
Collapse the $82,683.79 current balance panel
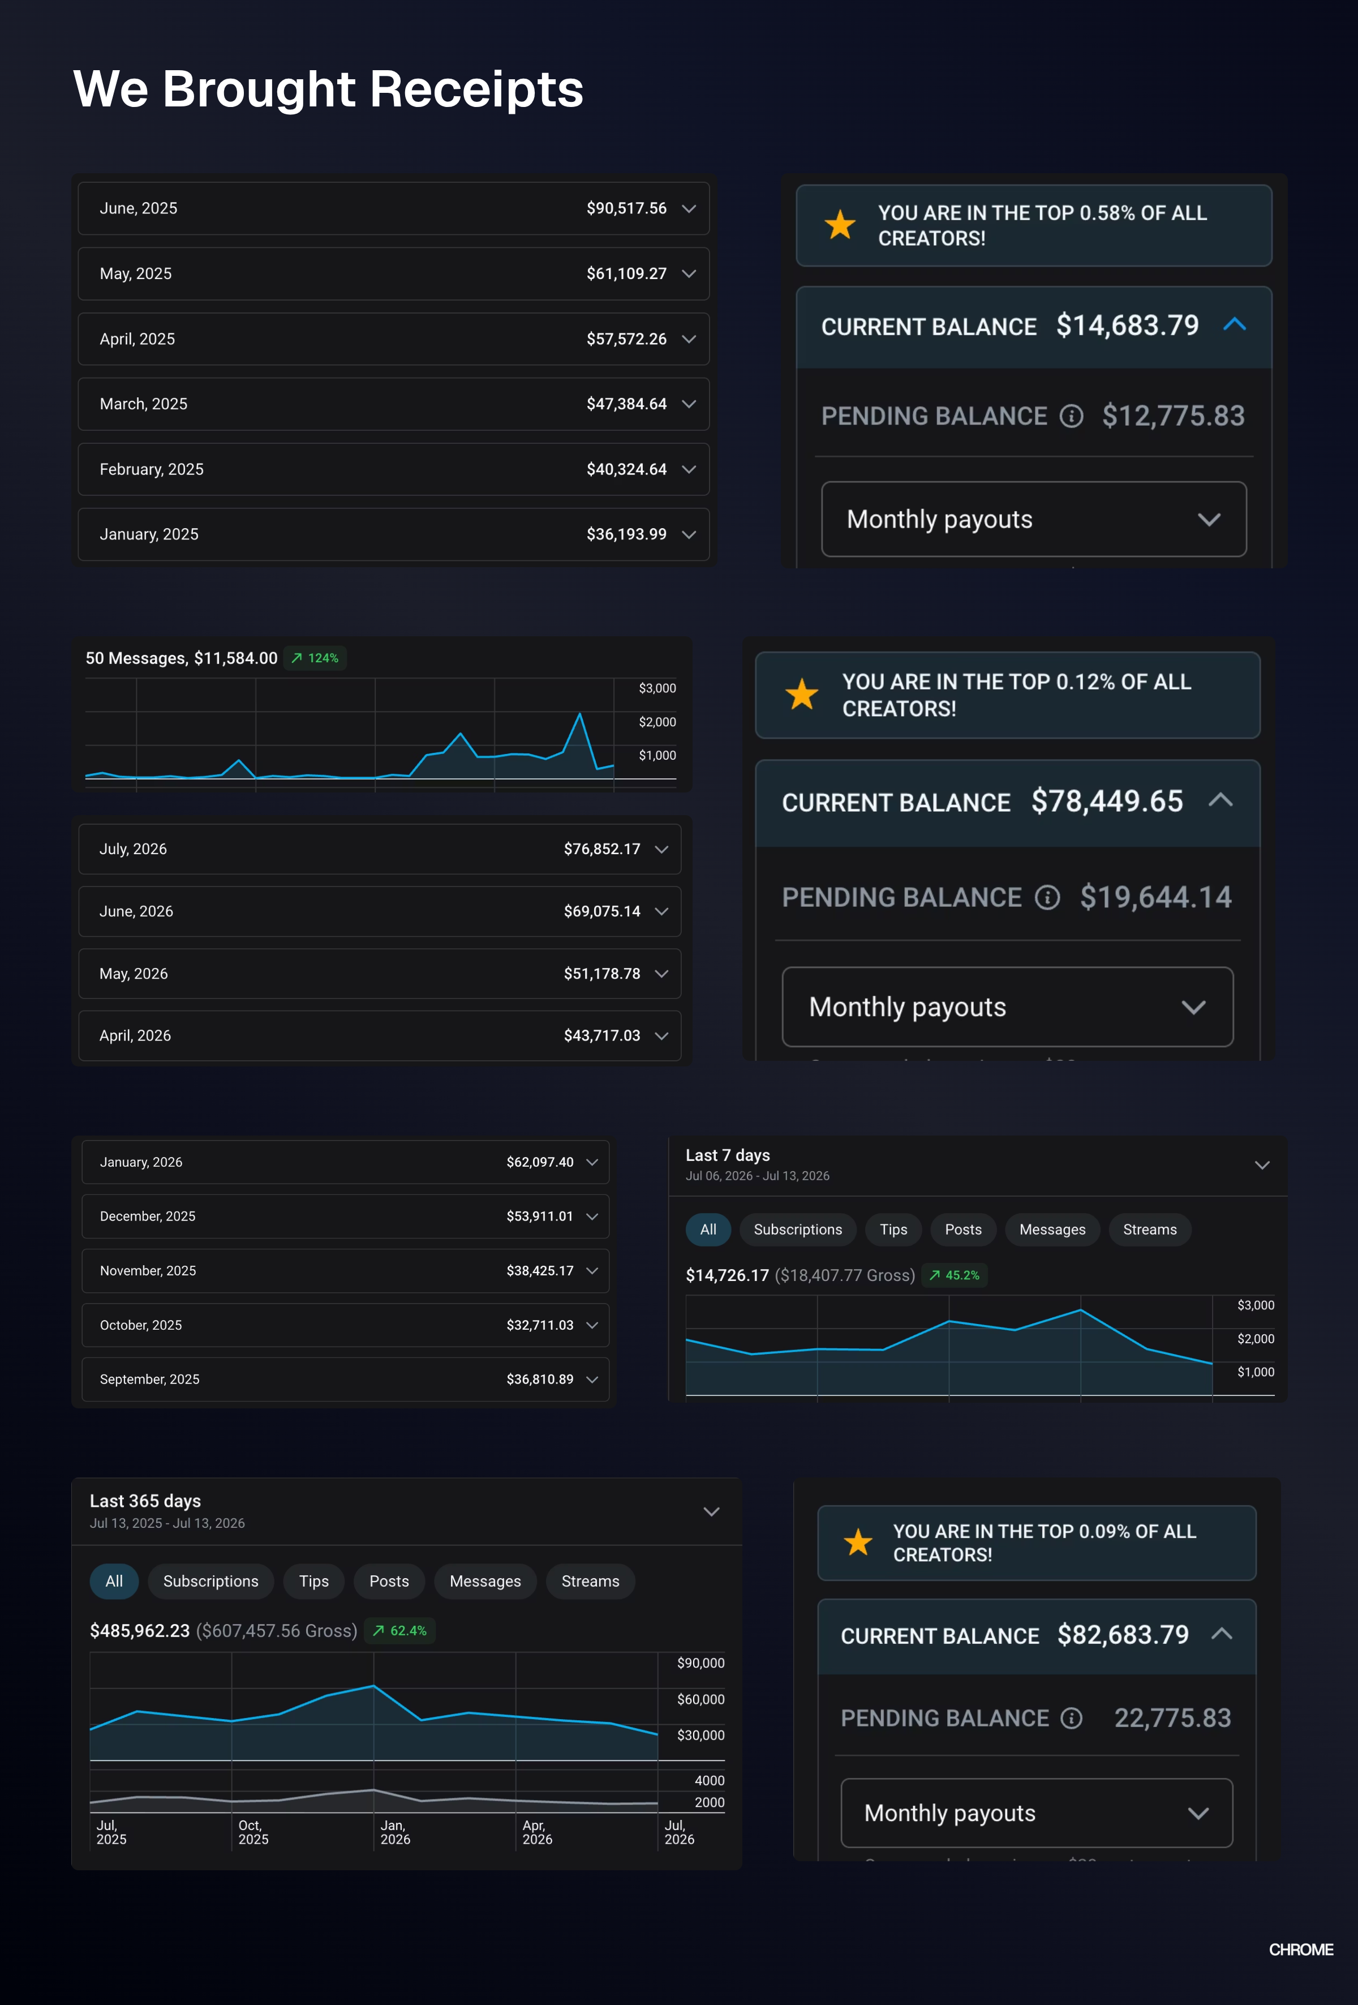pyautogui.click(x=1222, y=1633)
